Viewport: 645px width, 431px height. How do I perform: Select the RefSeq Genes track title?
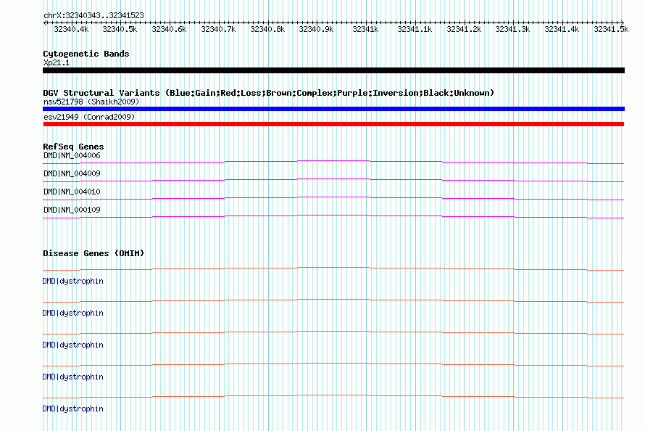pyautogui.click(x=73, y=147)
